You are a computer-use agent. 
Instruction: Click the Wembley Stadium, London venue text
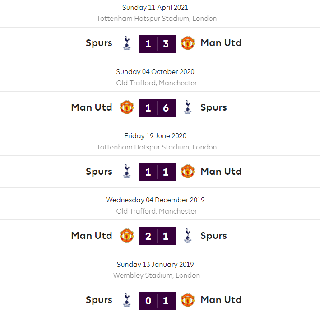pyautogui.click(x=157, y=275)
